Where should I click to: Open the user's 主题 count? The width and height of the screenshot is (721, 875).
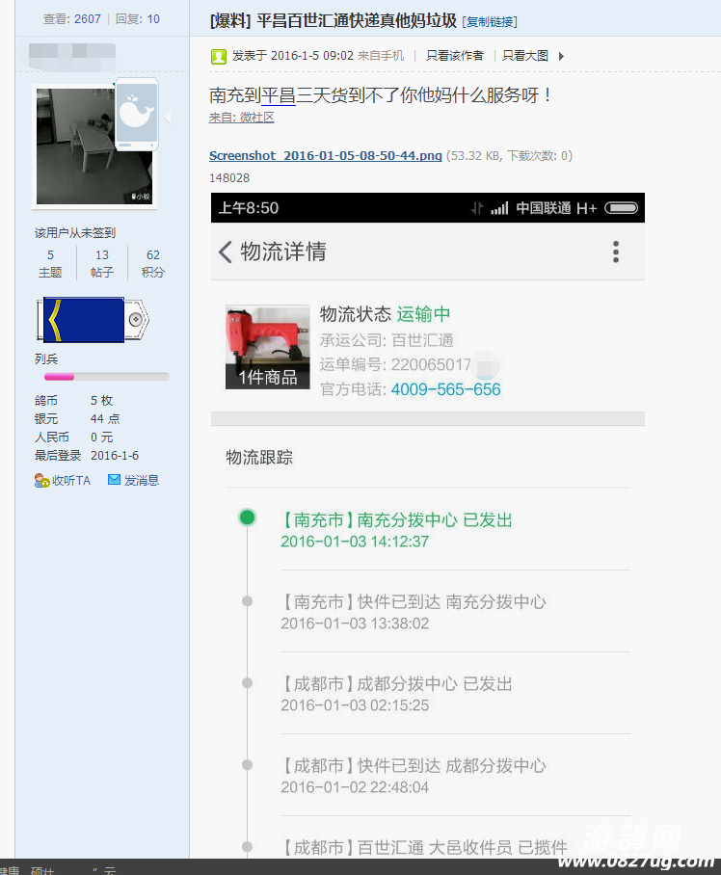50,263
